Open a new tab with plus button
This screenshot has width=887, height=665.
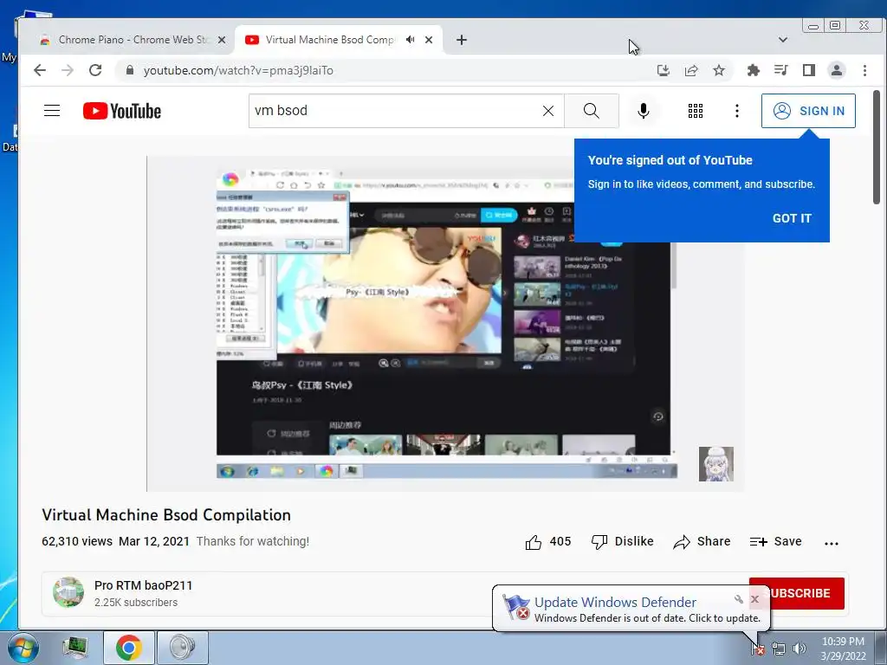(x=462, y=40)
